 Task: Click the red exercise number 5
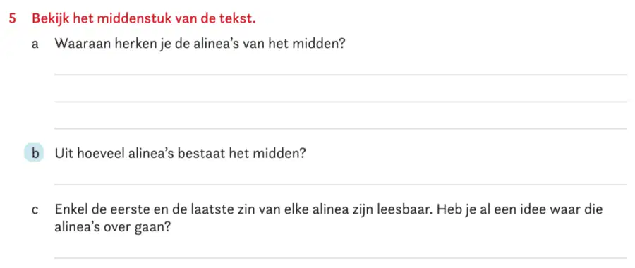[x=13, y=18]
